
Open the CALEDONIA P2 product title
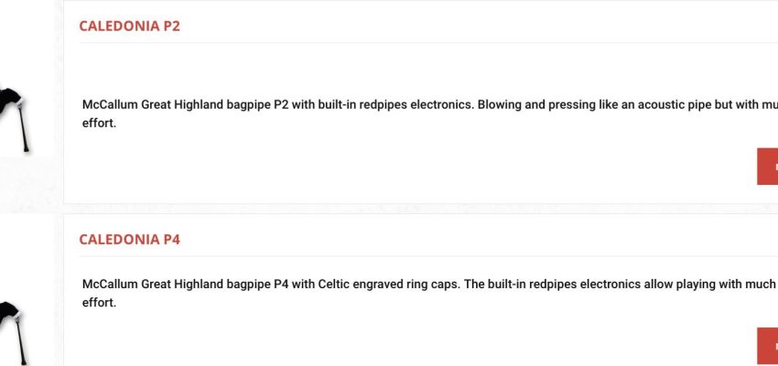point(129,26)
